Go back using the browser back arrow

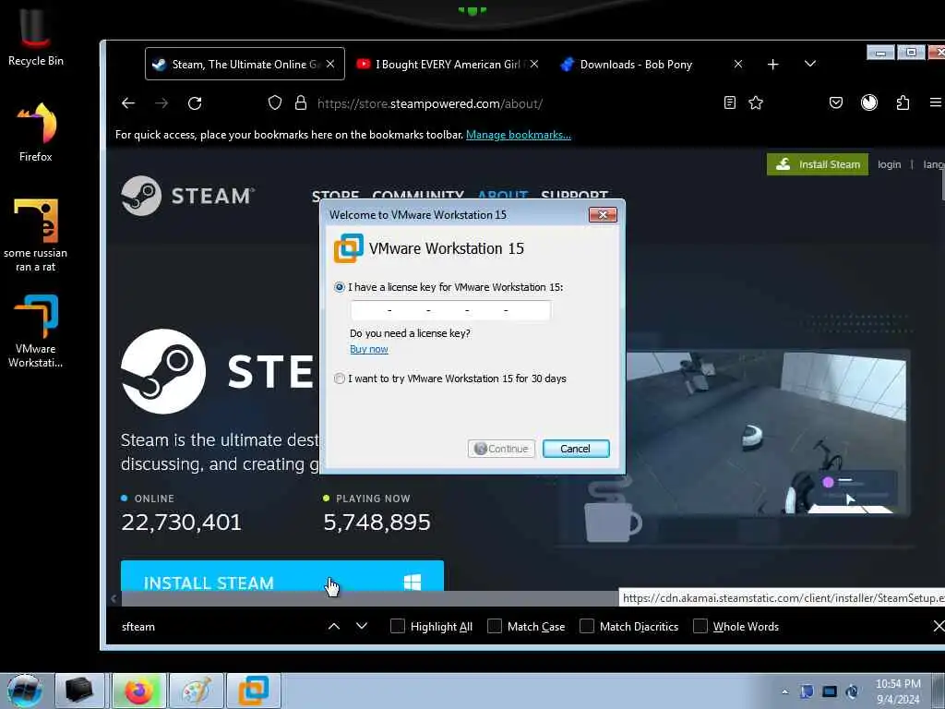tap(127, 103)
